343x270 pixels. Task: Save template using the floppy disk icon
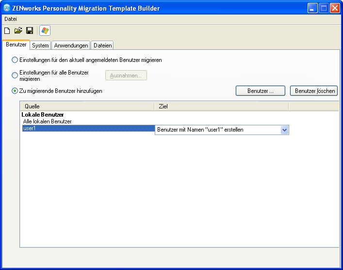[x=30, y=30]
